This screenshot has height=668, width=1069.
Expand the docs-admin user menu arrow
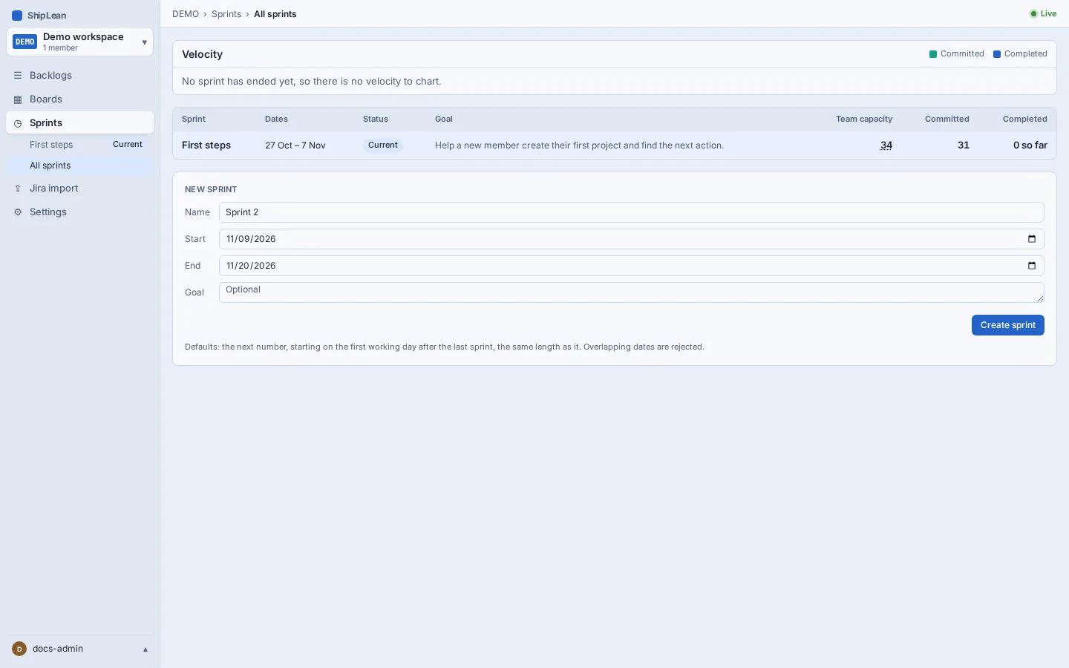tap(146, 649)
